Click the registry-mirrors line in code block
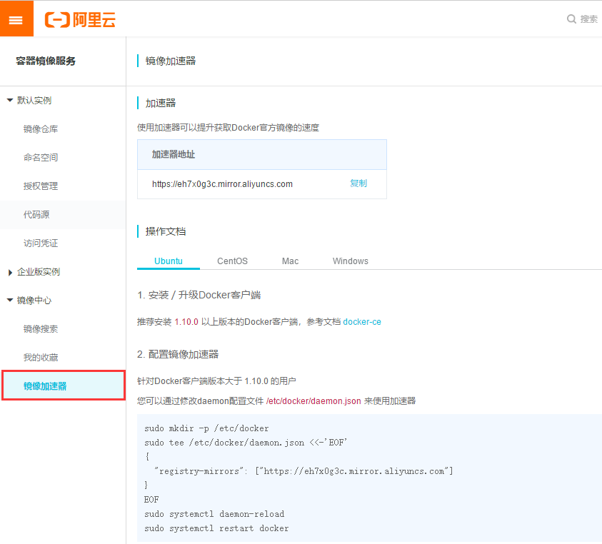Image resolution: width=602 pixels, height=544 pixels. coord(303,471)
